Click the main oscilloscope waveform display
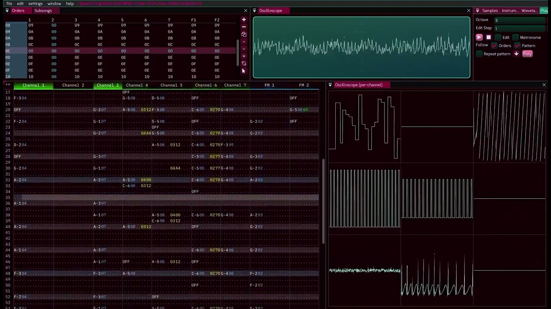Viewport: 551px width, 309px height. [x=362, y=47]
